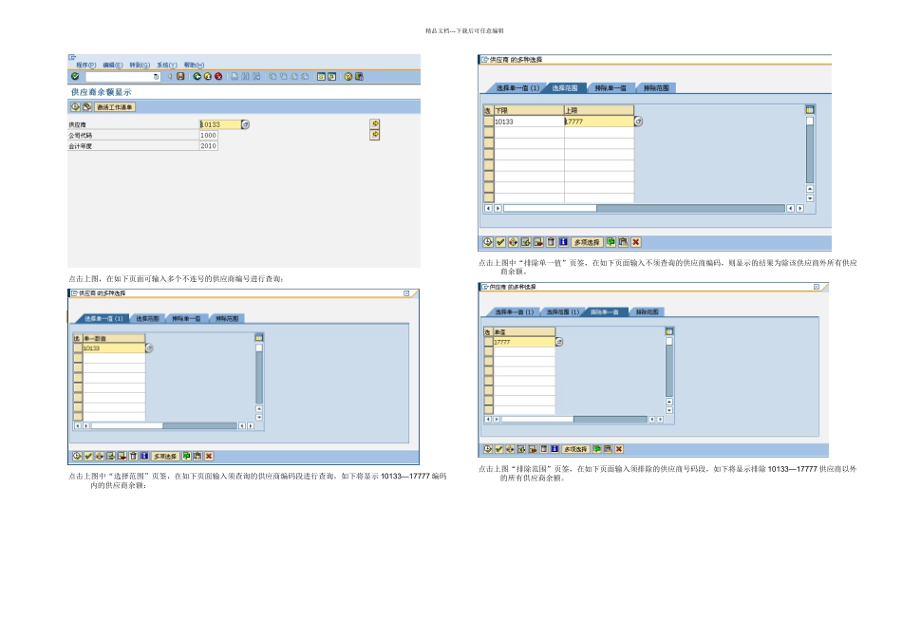This screenshot has height=638, width=902.
Task: Click 多项选择 button in bottom-right dialog
Action: [x=575, y=449]
